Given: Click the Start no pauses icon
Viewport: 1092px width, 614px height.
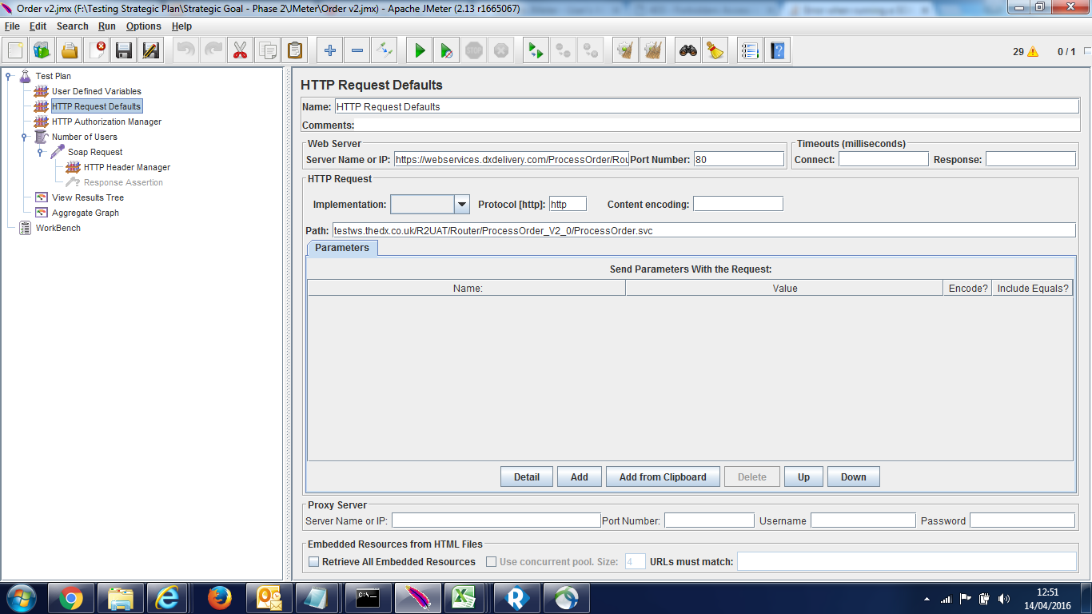Looking at the screenshot, I should click(447, 51).
